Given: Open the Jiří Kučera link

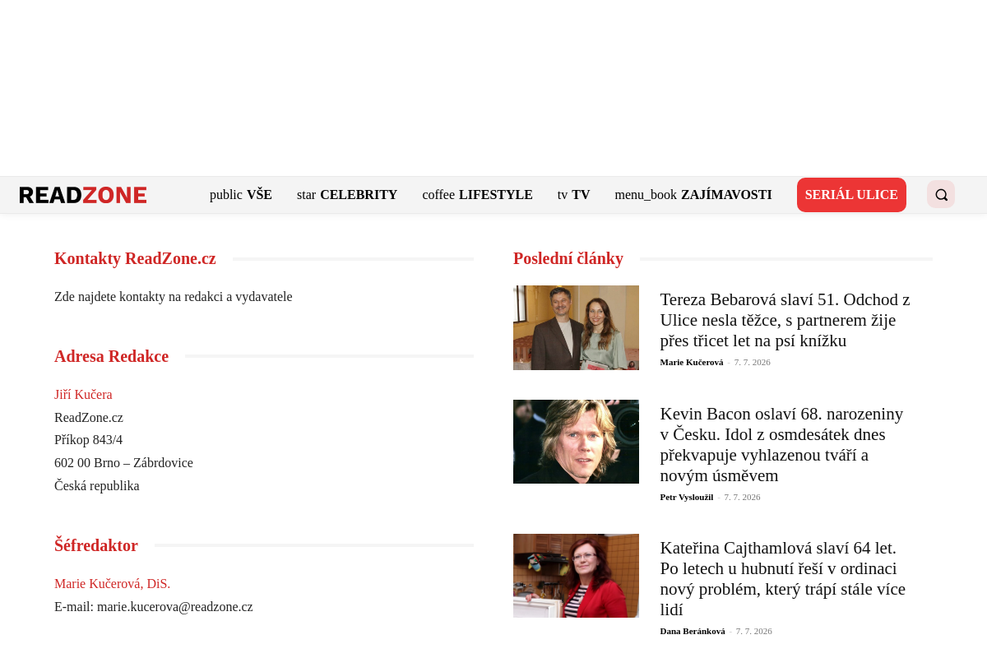Looking at the screenshot, I should tap(83, 395).
